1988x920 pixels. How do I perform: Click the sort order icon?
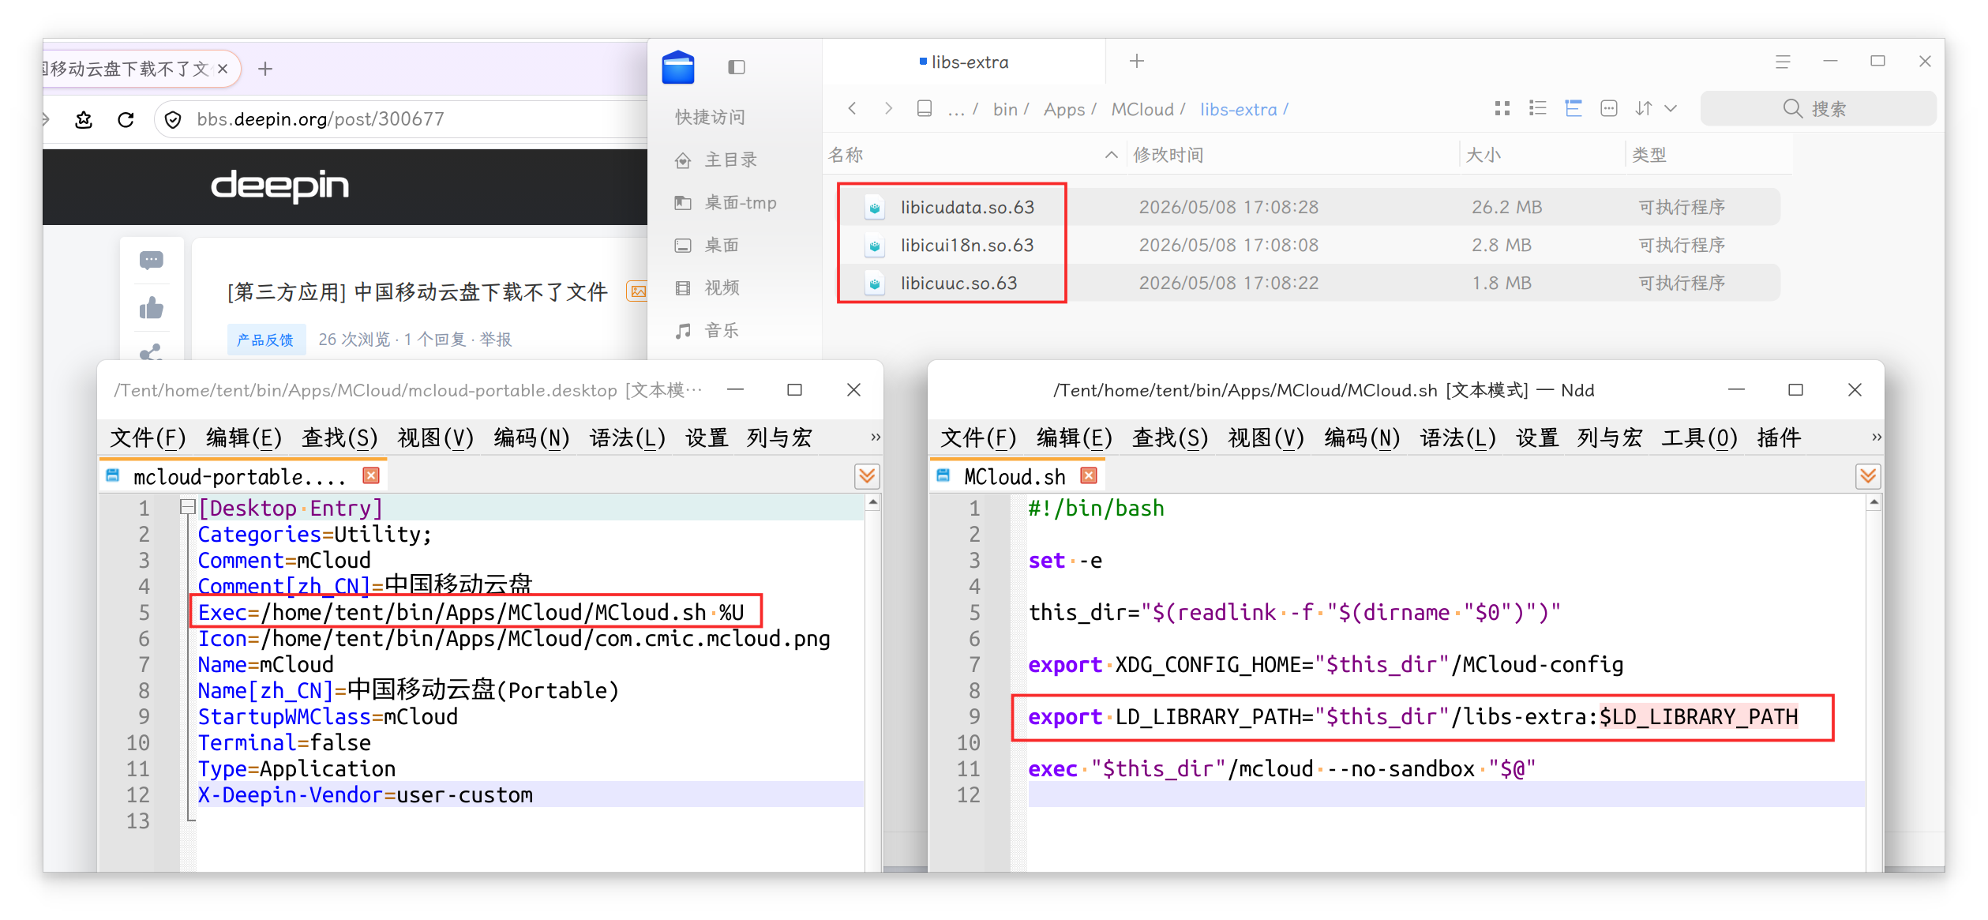(1643, 108)
